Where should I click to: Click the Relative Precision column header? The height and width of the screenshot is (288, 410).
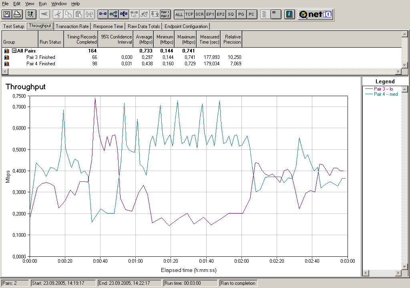[232, 39]
